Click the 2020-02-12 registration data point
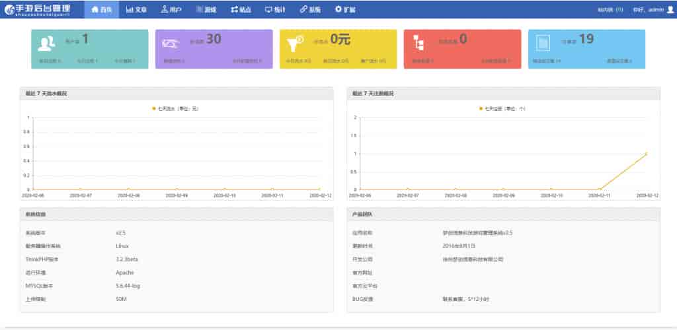The width and height of the screenshot is (677, 330). tap(646, 154)
